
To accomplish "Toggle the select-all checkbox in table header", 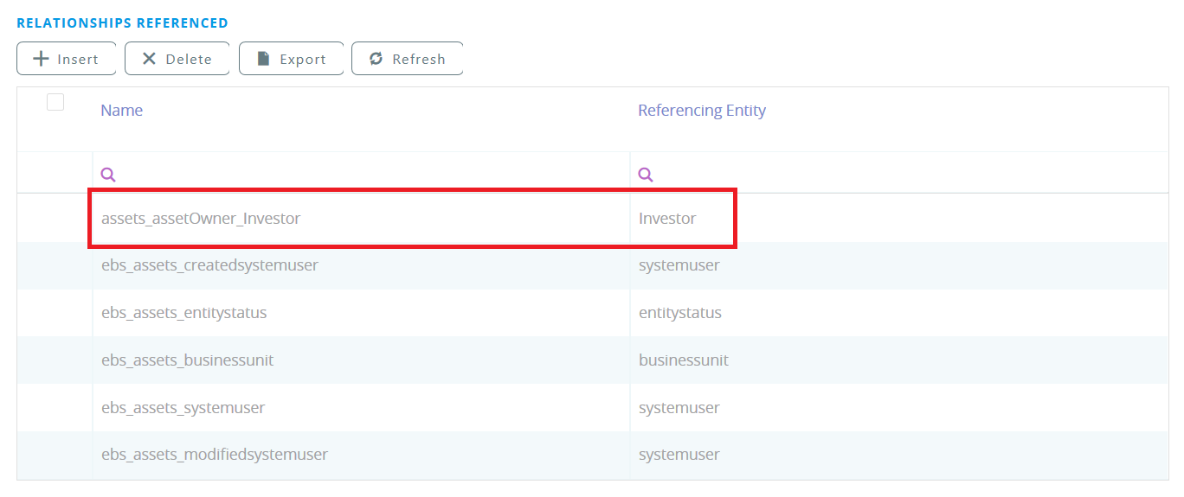I will tap(55, 103).
